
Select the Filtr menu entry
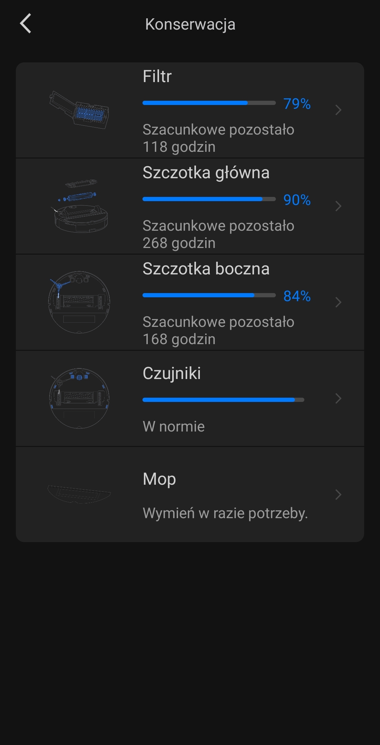click(x=157, y=76)
